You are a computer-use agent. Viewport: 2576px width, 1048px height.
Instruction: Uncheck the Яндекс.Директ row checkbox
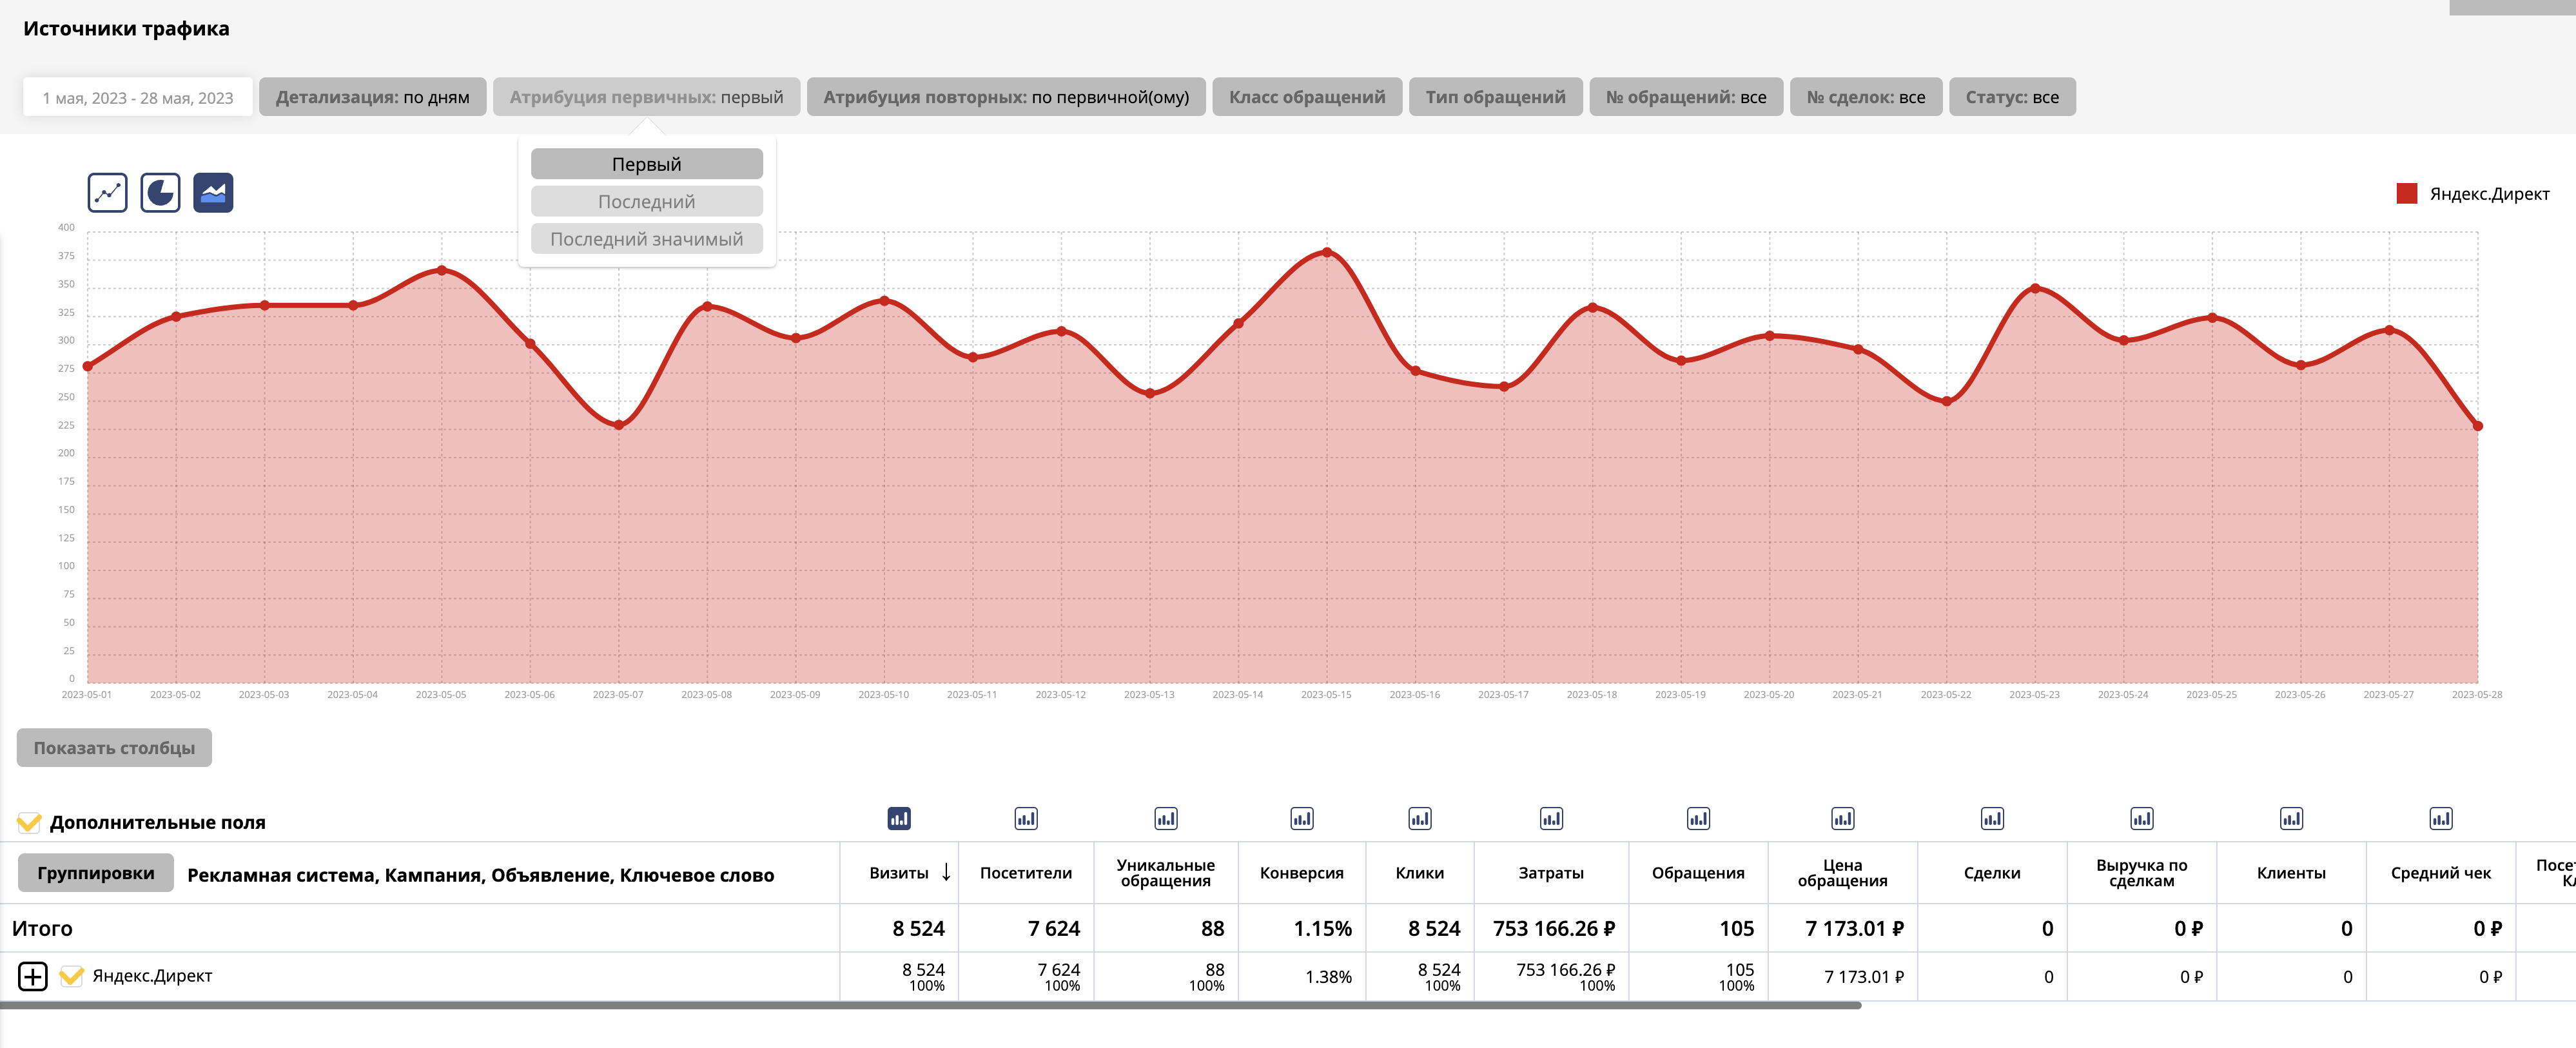point(71,976)
